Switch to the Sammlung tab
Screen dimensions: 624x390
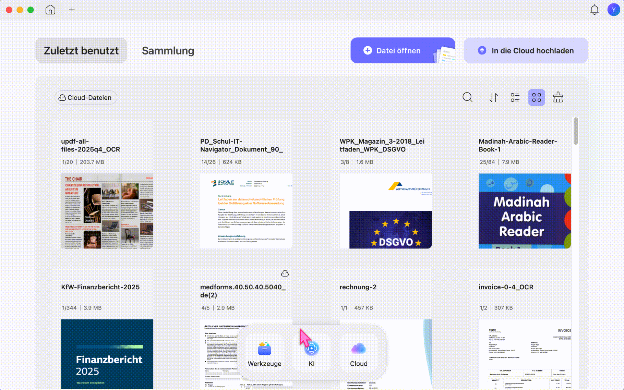[168, 50]
